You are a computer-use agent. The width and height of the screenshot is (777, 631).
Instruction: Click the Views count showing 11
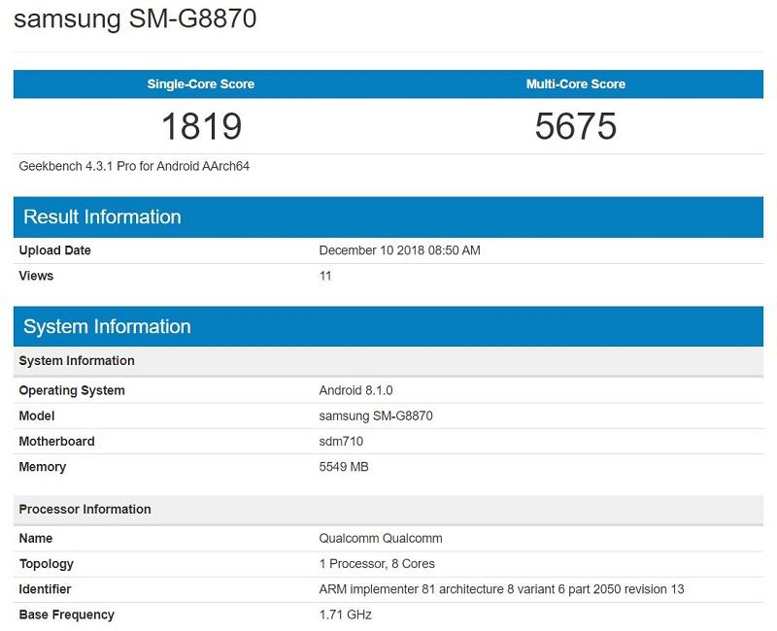325,276
